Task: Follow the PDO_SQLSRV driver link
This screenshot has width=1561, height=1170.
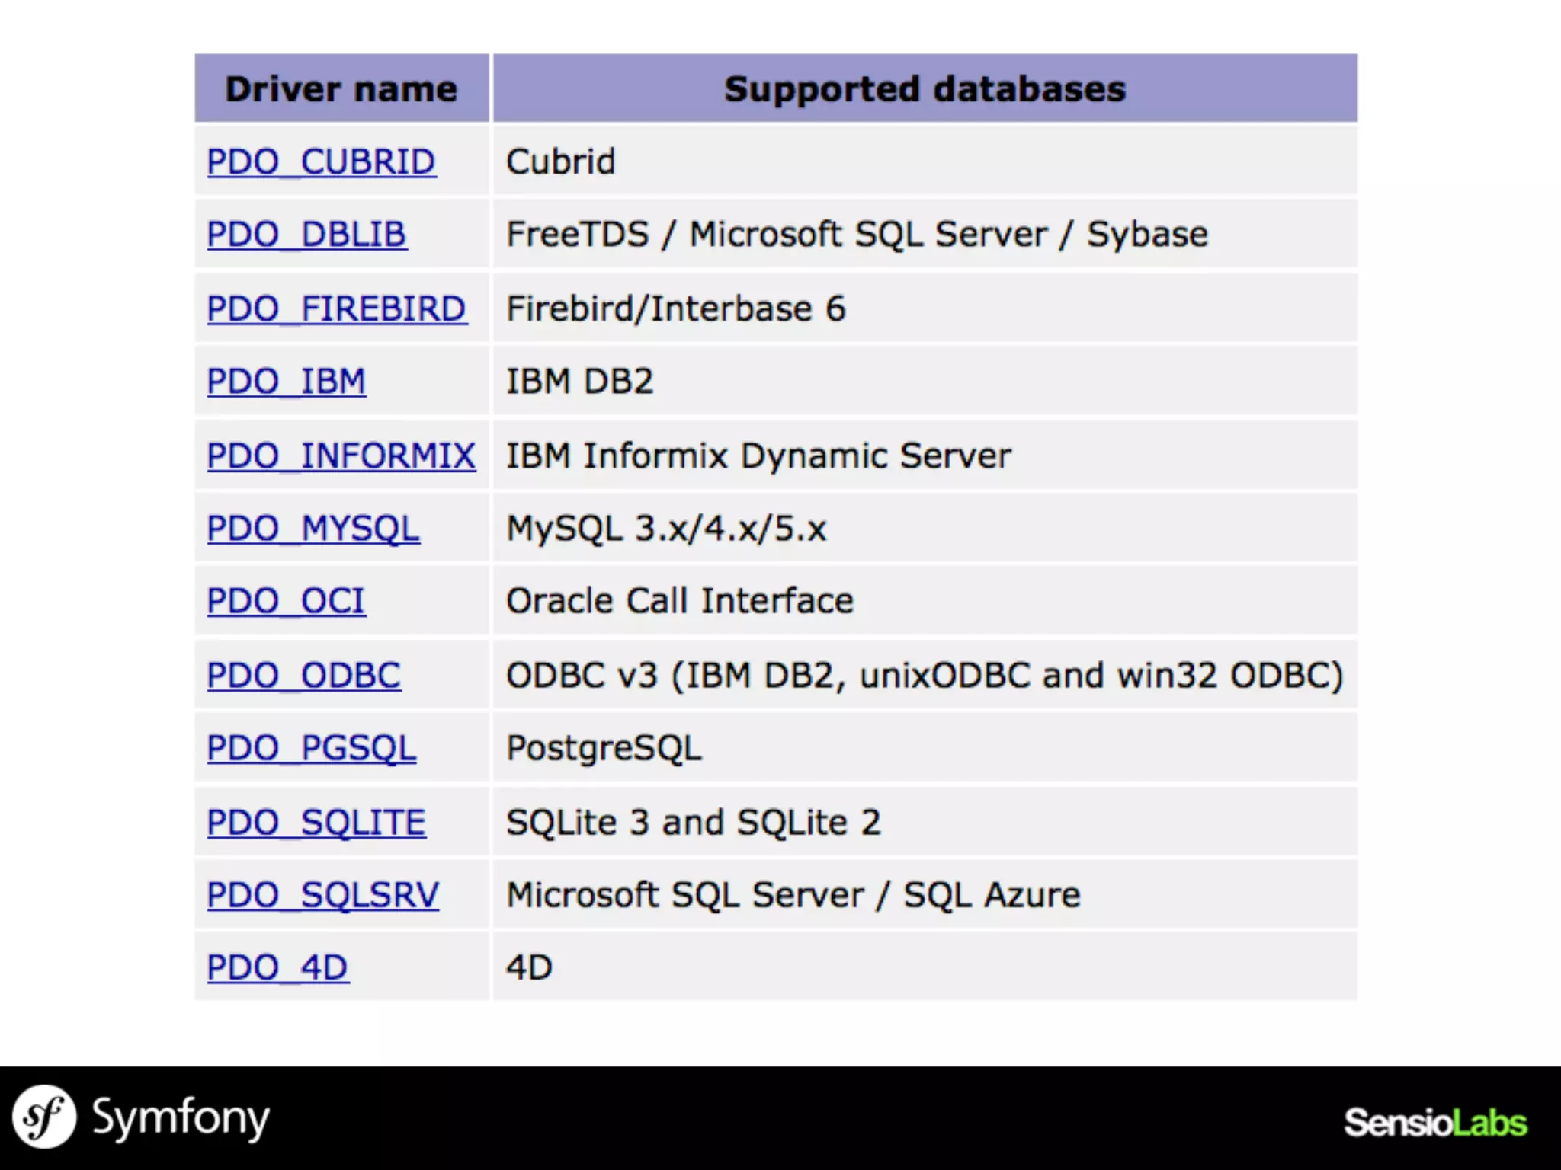Action: click(x=322, y=894)
